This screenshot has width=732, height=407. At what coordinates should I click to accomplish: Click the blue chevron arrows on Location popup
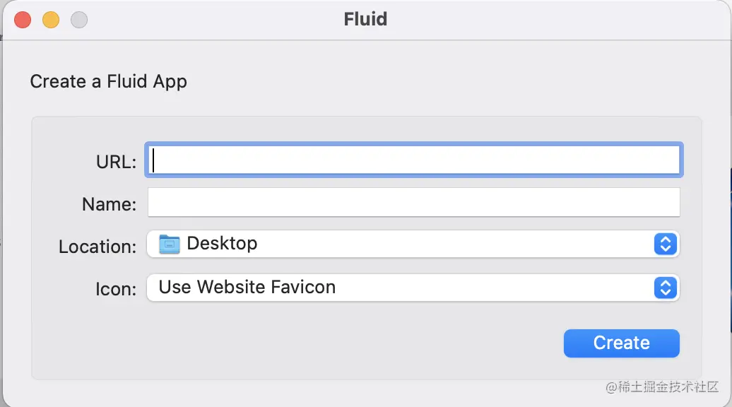(x=666, y=244)
